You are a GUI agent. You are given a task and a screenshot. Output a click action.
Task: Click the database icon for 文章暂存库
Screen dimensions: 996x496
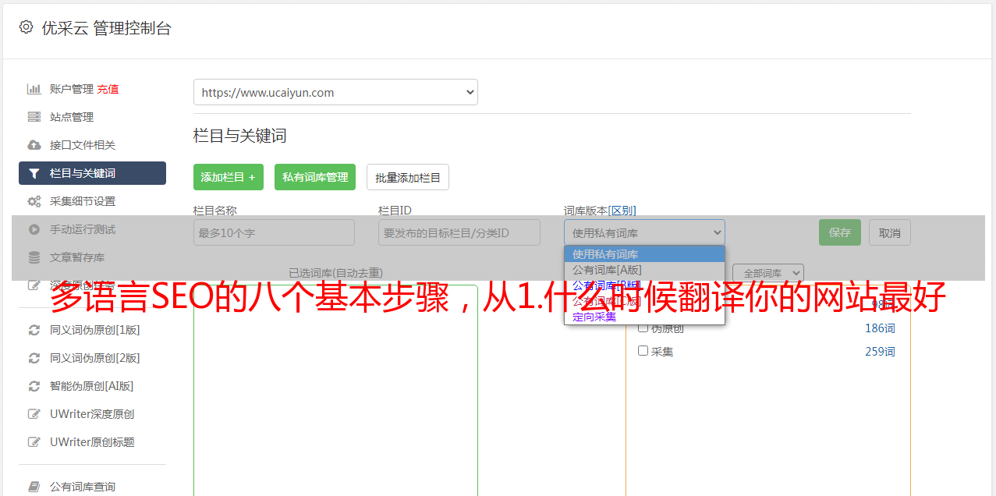[34, 257]
